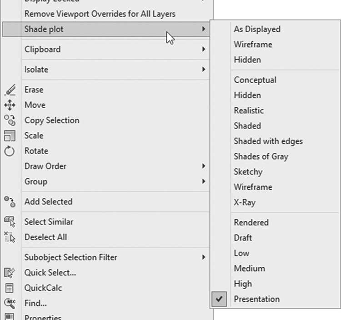Screen dimensions: 341x320
Task: Click the Properties icon at bottom
Action: click(x=10, y=316)
